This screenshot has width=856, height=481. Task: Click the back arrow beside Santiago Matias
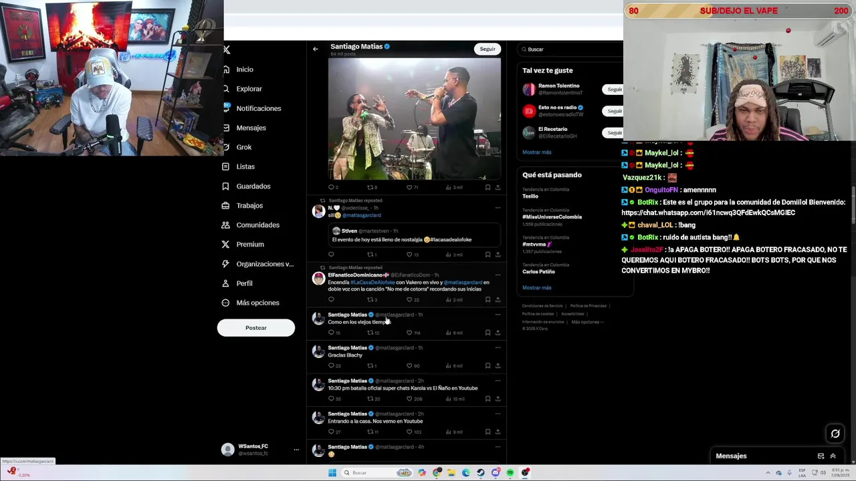coord(316,49)
